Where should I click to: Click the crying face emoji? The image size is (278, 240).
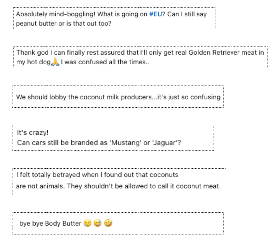tap(87, 223)
